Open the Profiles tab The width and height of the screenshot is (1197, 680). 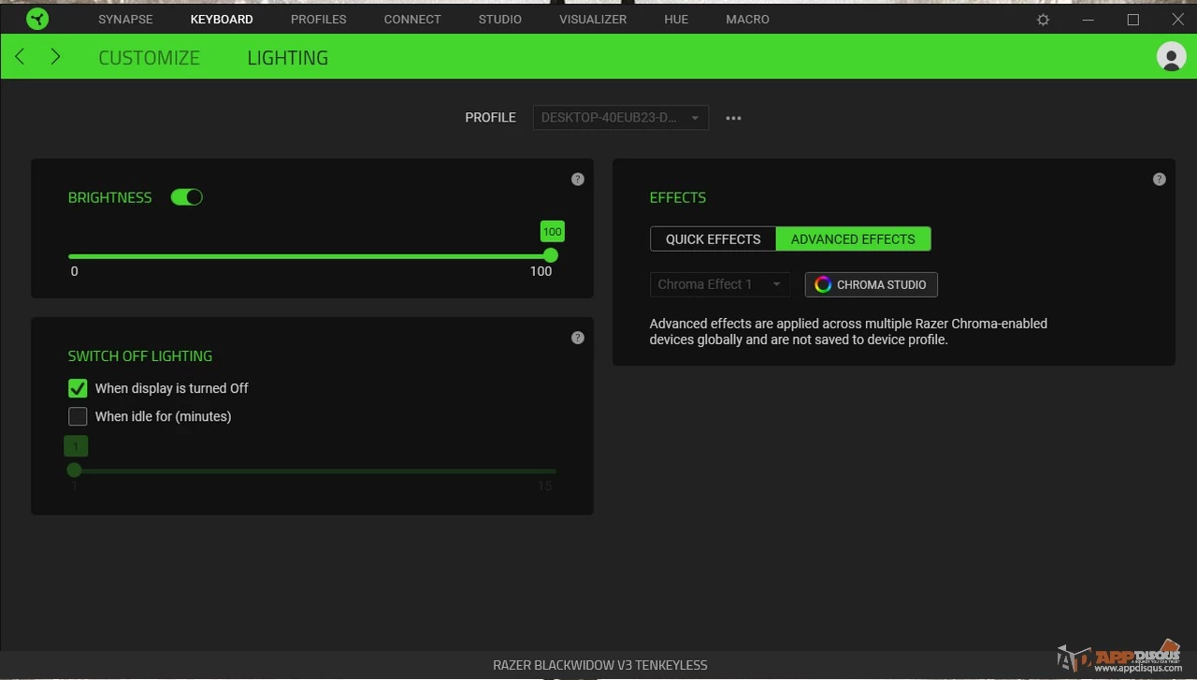pyautogui.click(x=319, y=19)
